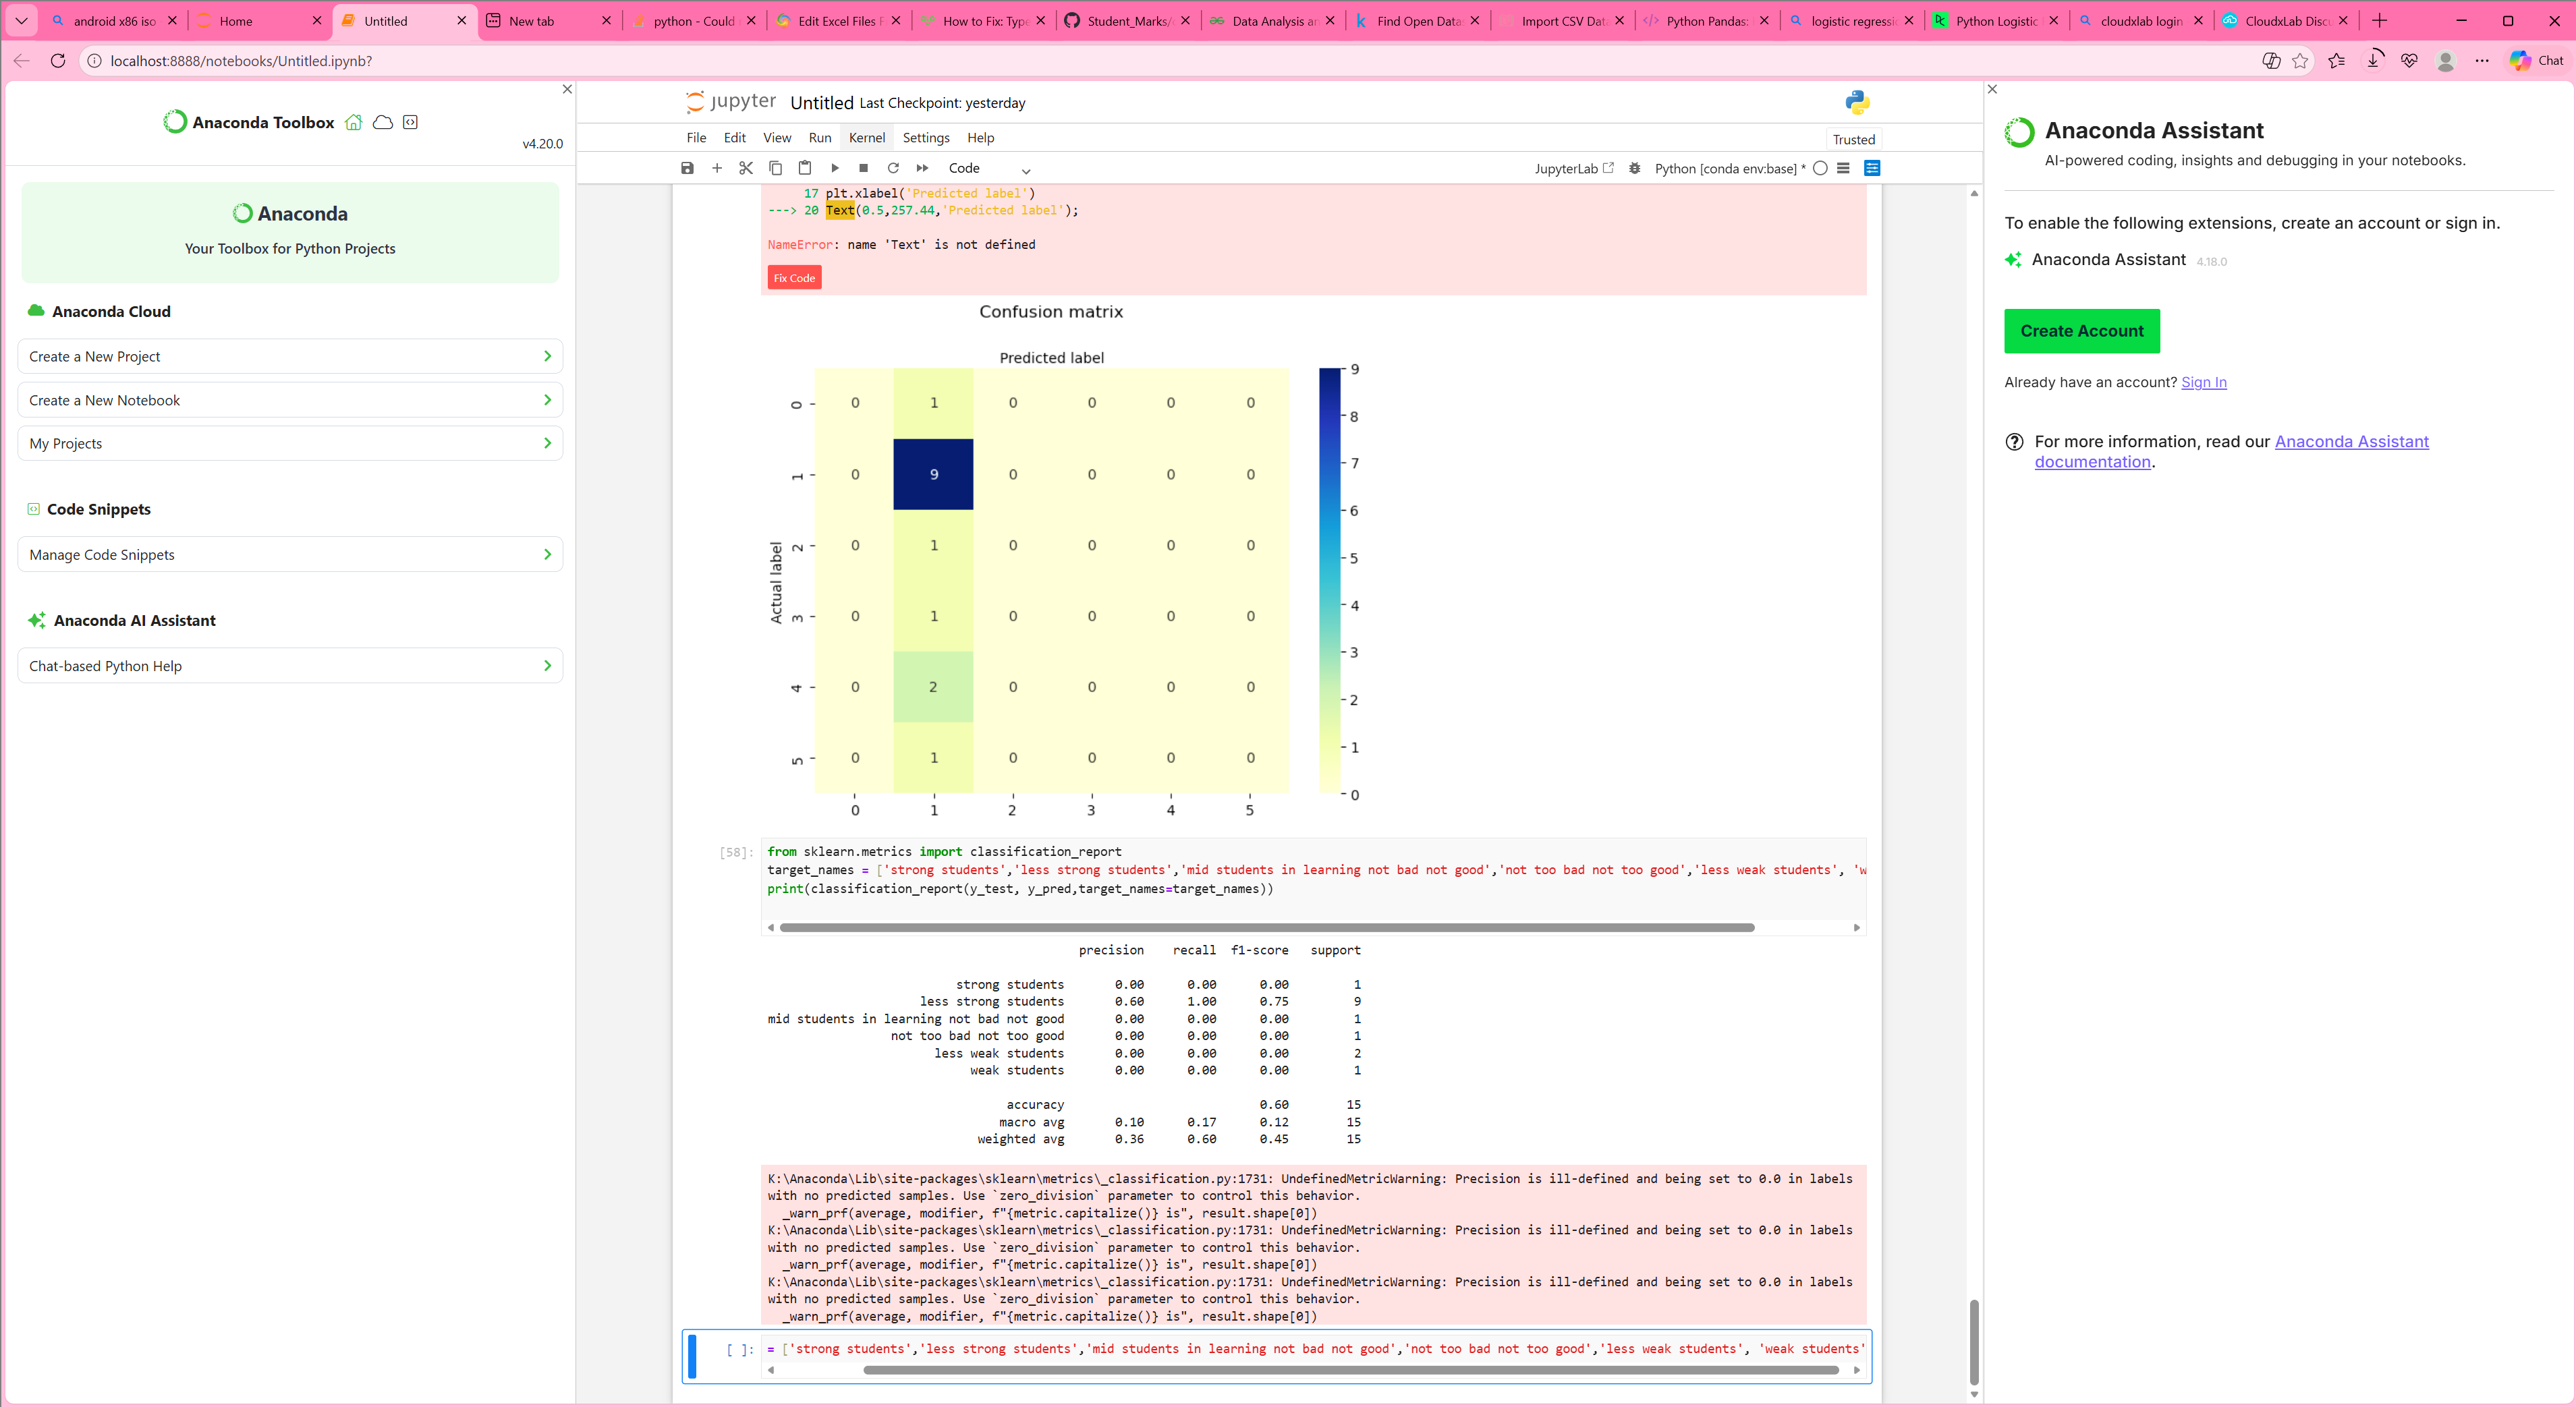2576x1407 pixels.
Task: Cut the selected cell with scissors
Action: [746, 168]
